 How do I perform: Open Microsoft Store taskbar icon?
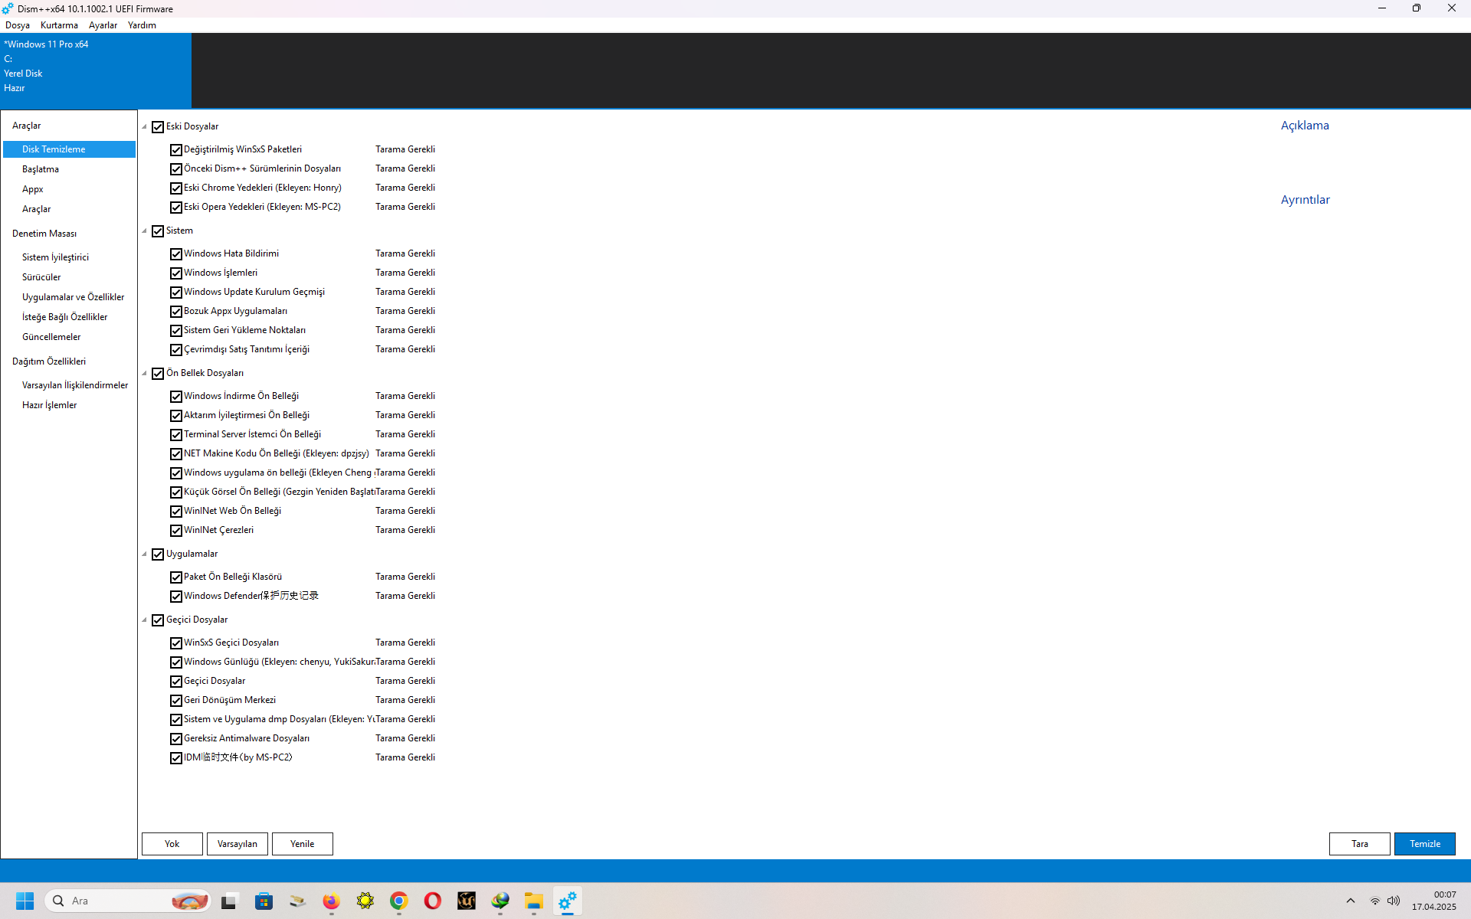pos(264,901)
